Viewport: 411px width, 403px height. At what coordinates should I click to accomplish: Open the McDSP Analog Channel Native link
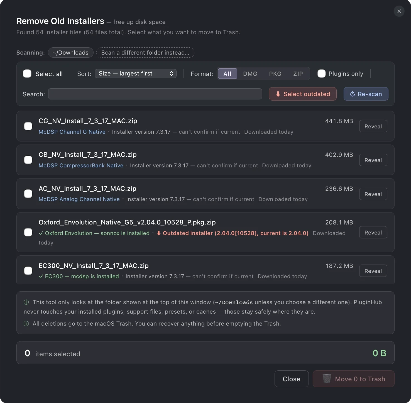79,199
